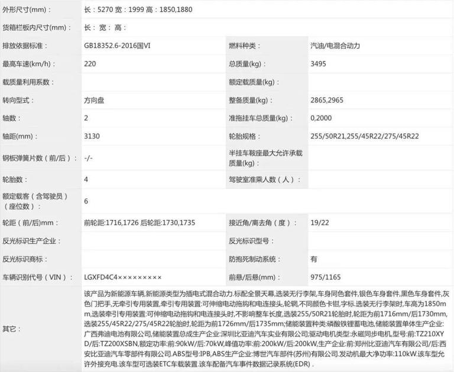Select the '轴数：' label
The height and width of the screenshot is (372, 454).
coord(11,118)
